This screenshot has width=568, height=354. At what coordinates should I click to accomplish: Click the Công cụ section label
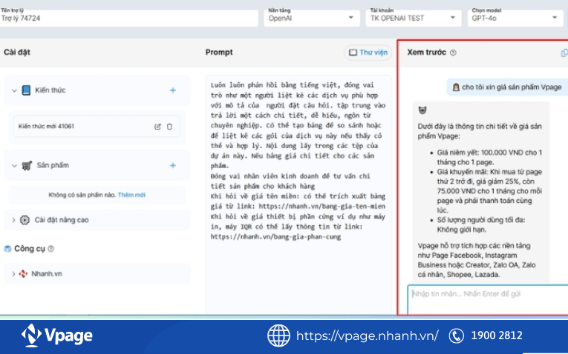(x=30, y=249)
